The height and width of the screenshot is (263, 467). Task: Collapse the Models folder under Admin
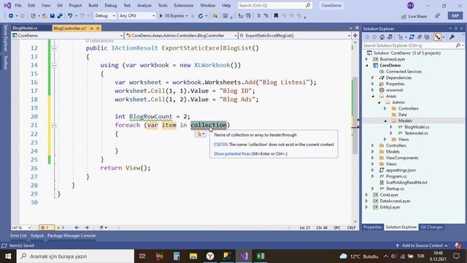point(385,121)
